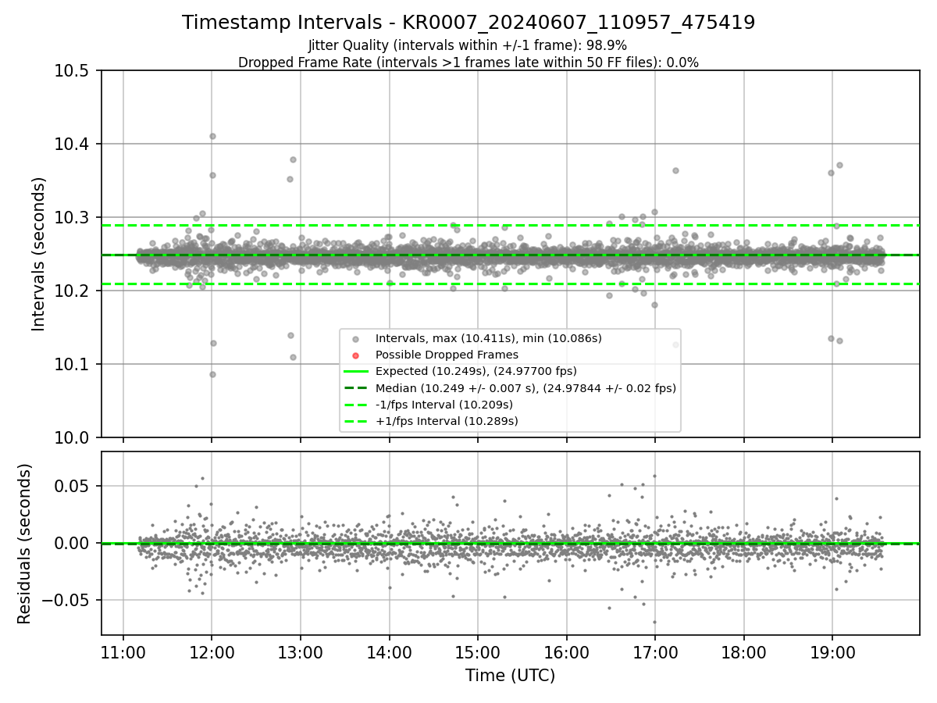This screenshot has width=937, height=703.
Task: Click the 'Intervals (seconds)' y-axis label
Action: [x=38, y=254]
